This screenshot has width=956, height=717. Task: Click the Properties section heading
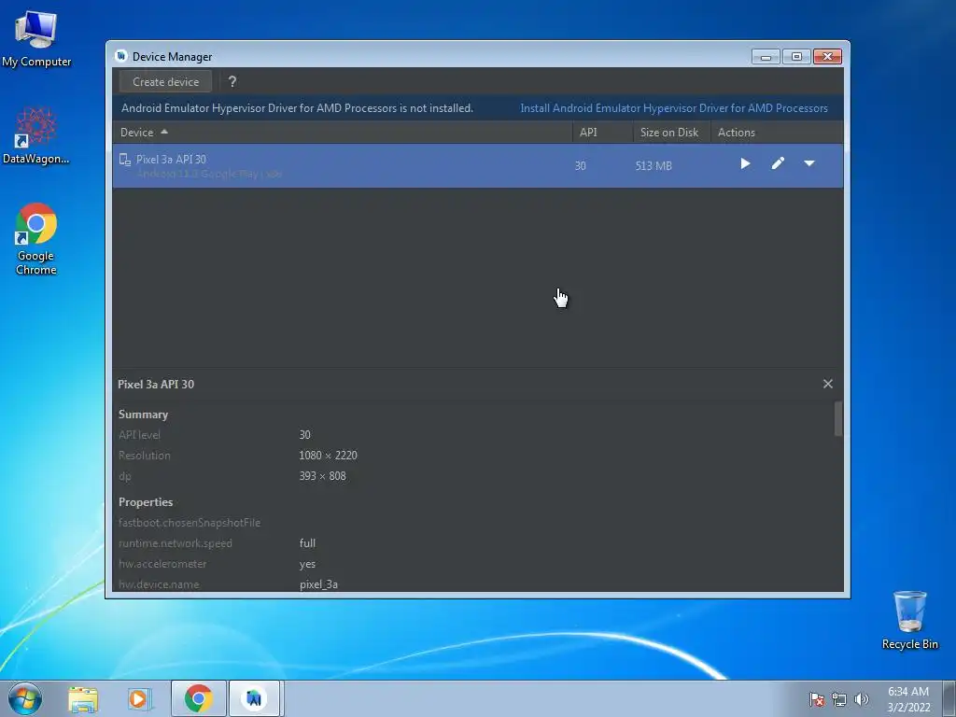(x=146, y=501)
